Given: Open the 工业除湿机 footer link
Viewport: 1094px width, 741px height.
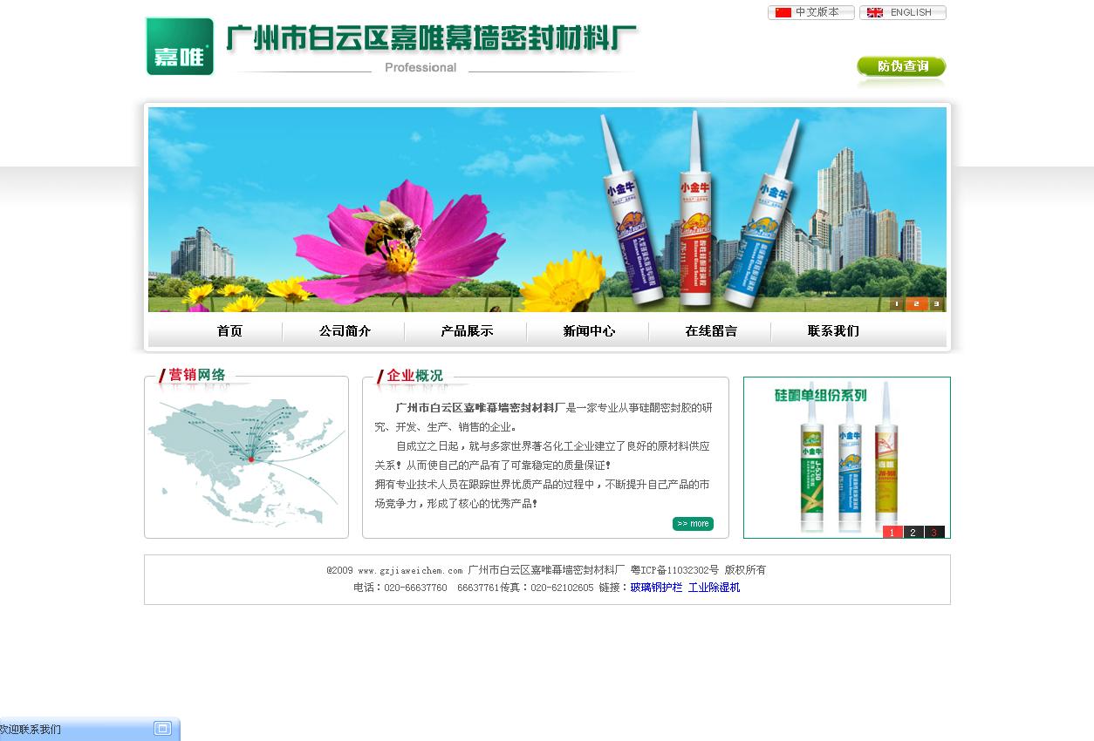Looking at the screenshot, I should [x=714, y=587].
